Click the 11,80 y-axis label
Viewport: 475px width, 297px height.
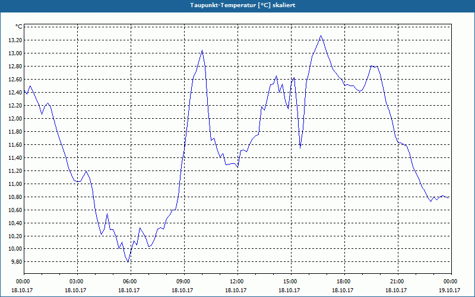[17, 131]
